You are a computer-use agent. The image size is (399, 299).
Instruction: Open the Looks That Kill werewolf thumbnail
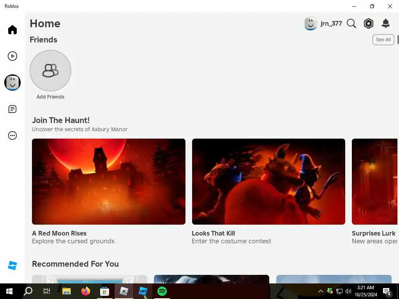point(268,181)
